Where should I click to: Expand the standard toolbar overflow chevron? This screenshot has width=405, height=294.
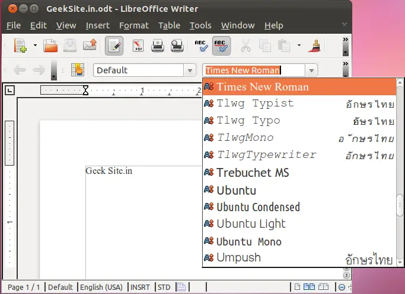coord(345,40)
